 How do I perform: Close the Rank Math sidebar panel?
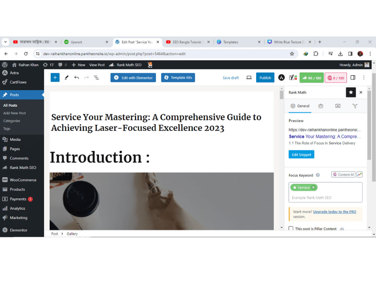[x=361, y=92]
